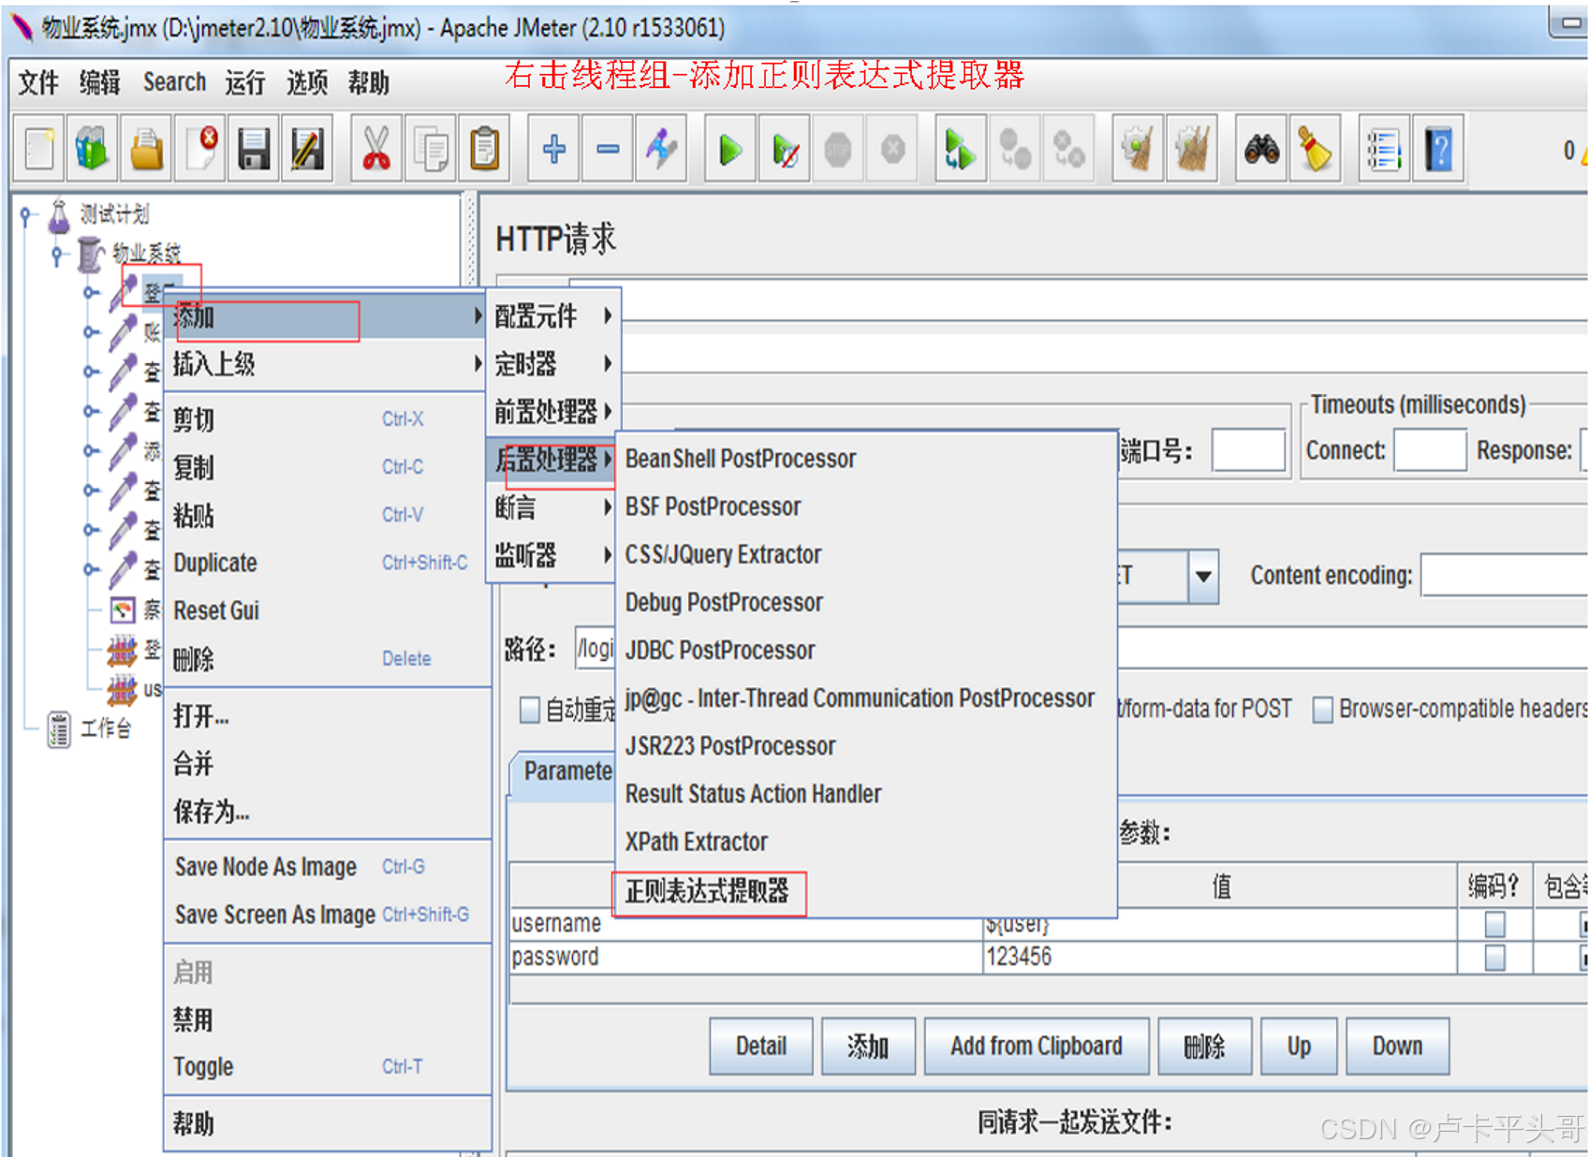Click the Paste clipboard icon
The image size is (1589, 1157).
(484, 149)
